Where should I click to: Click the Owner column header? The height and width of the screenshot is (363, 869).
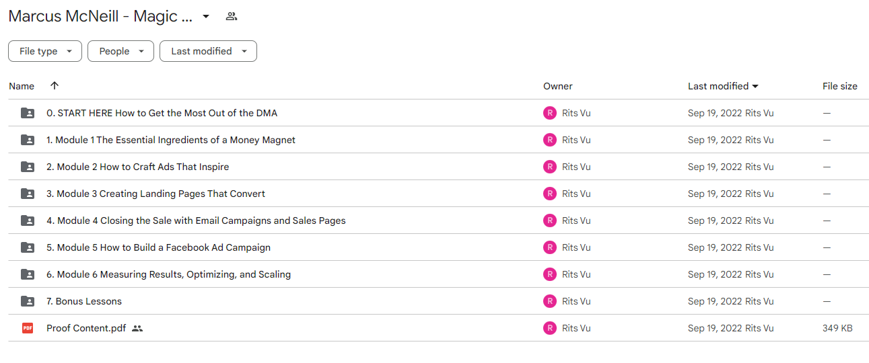558,86
